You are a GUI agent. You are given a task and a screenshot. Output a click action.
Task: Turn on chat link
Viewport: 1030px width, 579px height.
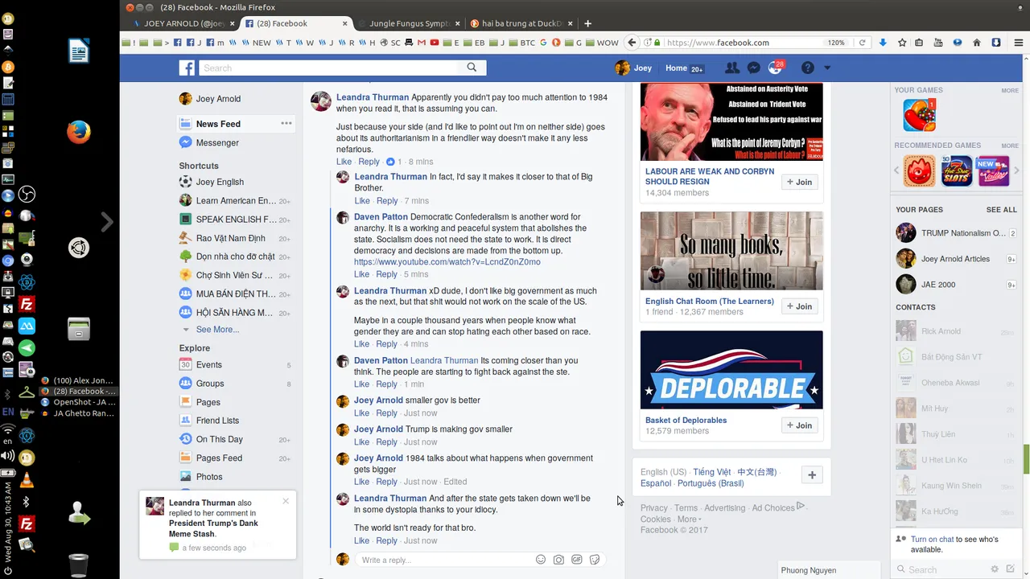pos(933,540)
